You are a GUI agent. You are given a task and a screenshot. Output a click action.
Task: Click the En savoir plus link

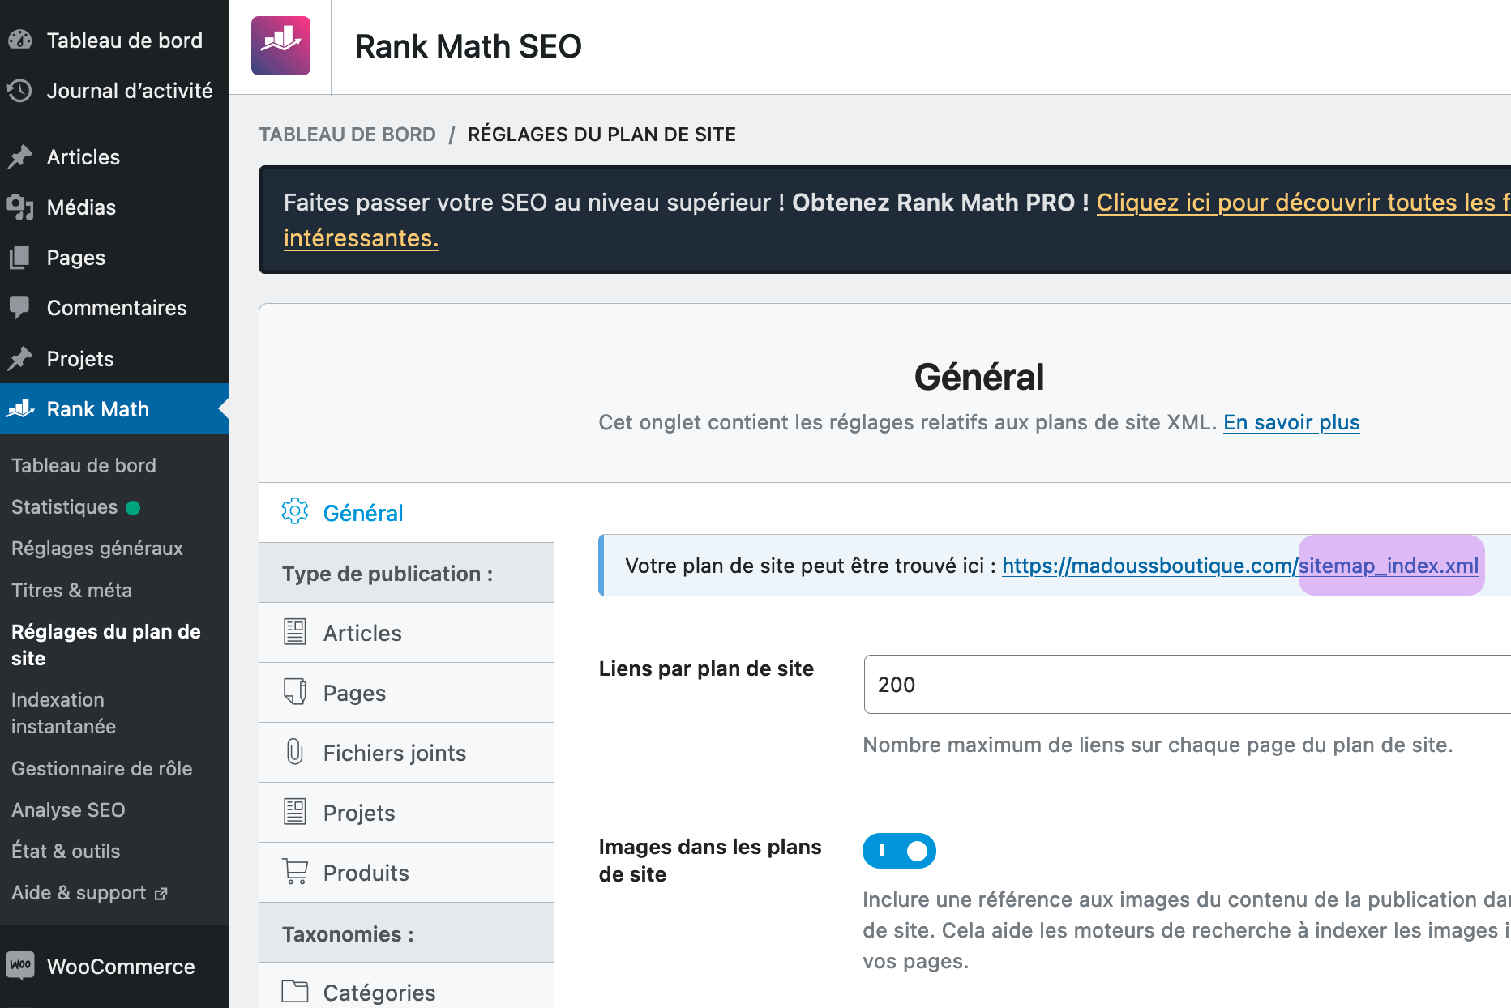click(x=1291, y=422)
